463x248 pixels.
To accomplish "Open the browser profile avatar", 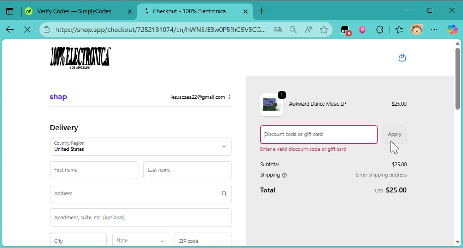I will [417, 30].
